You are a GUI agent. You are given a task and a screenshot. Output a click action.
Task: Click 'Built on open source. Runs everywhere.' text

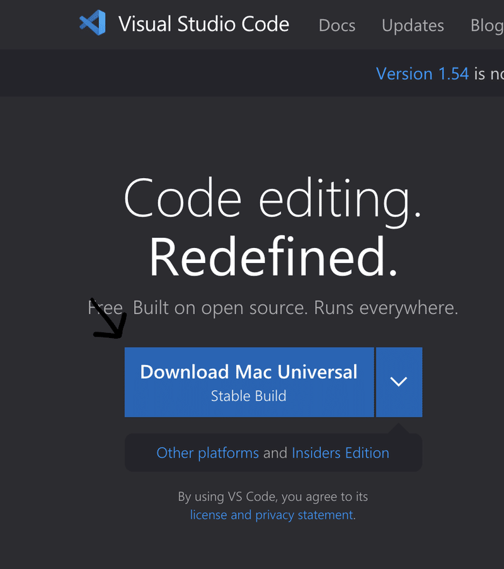295,308
